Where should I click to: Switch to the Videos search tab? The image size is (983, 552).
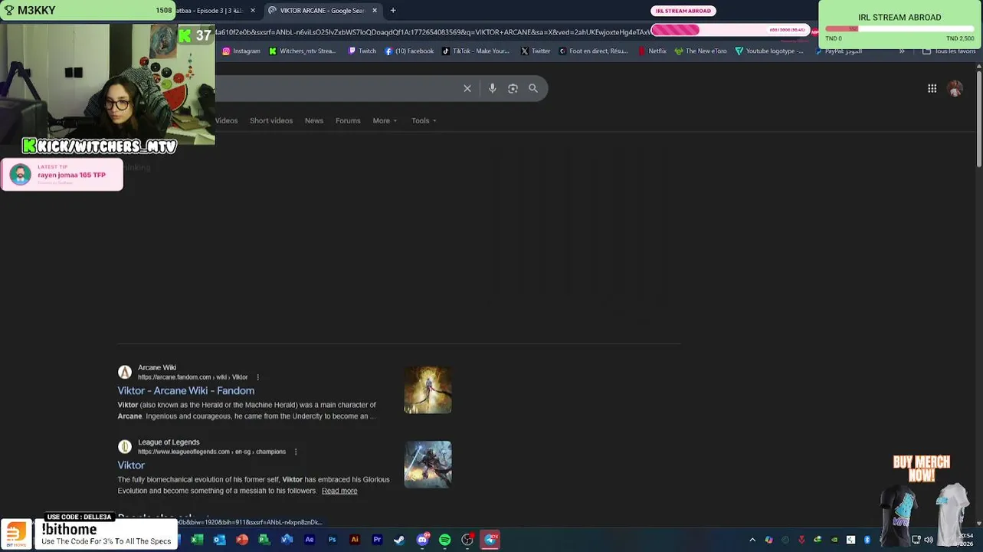click(x=226, y=120)
